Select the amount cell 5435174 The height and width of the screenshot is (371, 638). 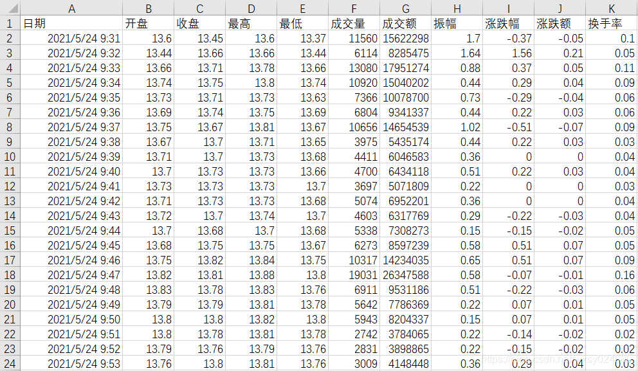(406, 142)
